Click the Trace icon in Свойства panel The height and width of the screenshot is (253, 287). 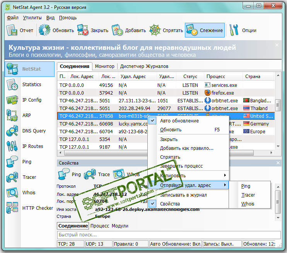(x=90, y=174)
